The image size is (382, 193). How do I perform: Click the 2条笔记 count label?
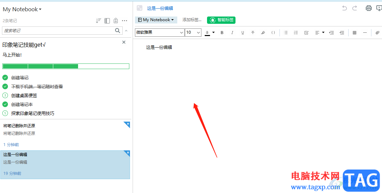tap(10, 21)
